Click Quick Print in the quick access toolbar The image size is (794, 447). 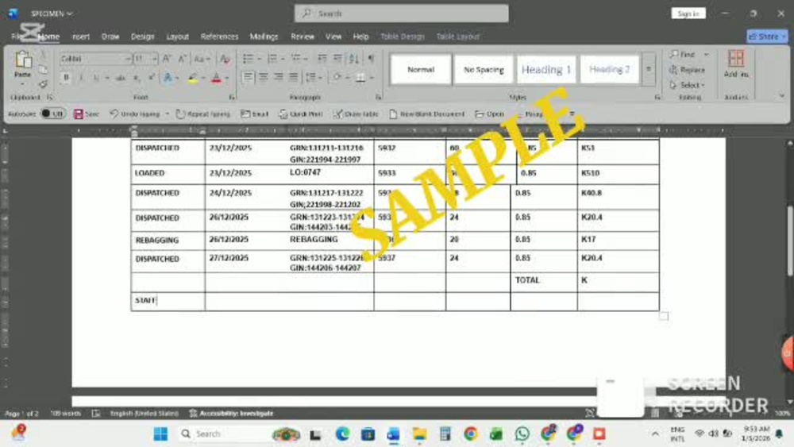coord(301,114)
